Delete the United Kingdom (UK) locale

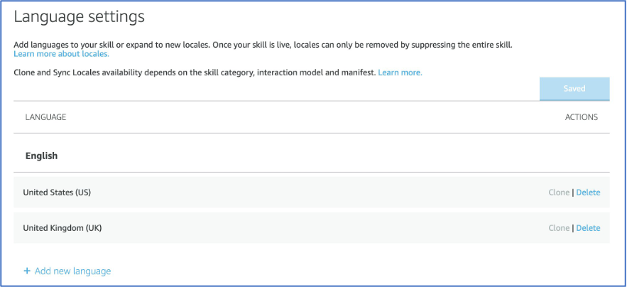[588, 228]
